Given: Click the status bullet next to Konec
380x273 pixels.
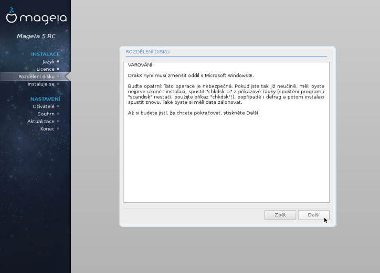Looking at the screenshot, I should (x=58, y=129).
